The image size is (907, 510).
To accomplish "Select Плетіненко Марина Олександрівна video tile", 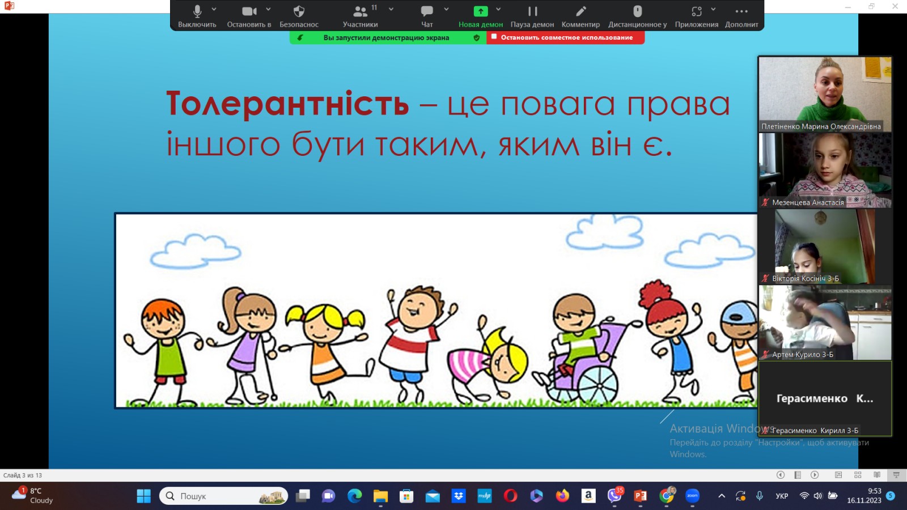I will point(825,94).
